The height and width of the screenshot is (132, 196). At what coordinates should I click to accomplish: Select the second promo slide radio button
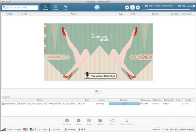(100, 91)
